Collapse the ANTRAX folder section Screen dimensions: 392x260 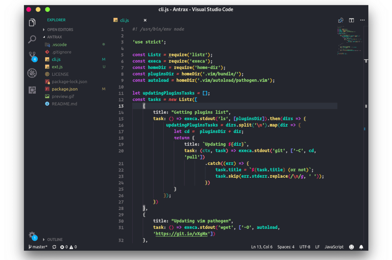coord(54,37)
